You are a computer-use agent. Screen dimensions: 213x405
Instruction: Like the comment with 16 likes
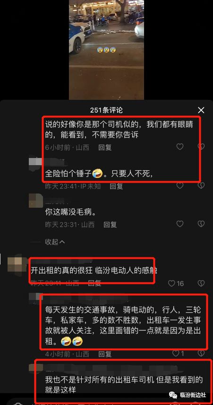tap(176, 283)
